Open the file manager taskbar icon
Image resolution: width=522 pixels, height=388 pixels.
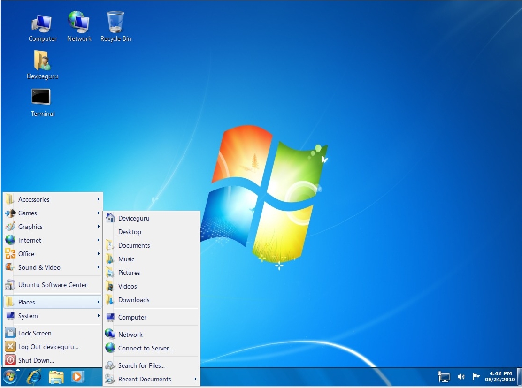pyautogui.click(x=56, y=377)
